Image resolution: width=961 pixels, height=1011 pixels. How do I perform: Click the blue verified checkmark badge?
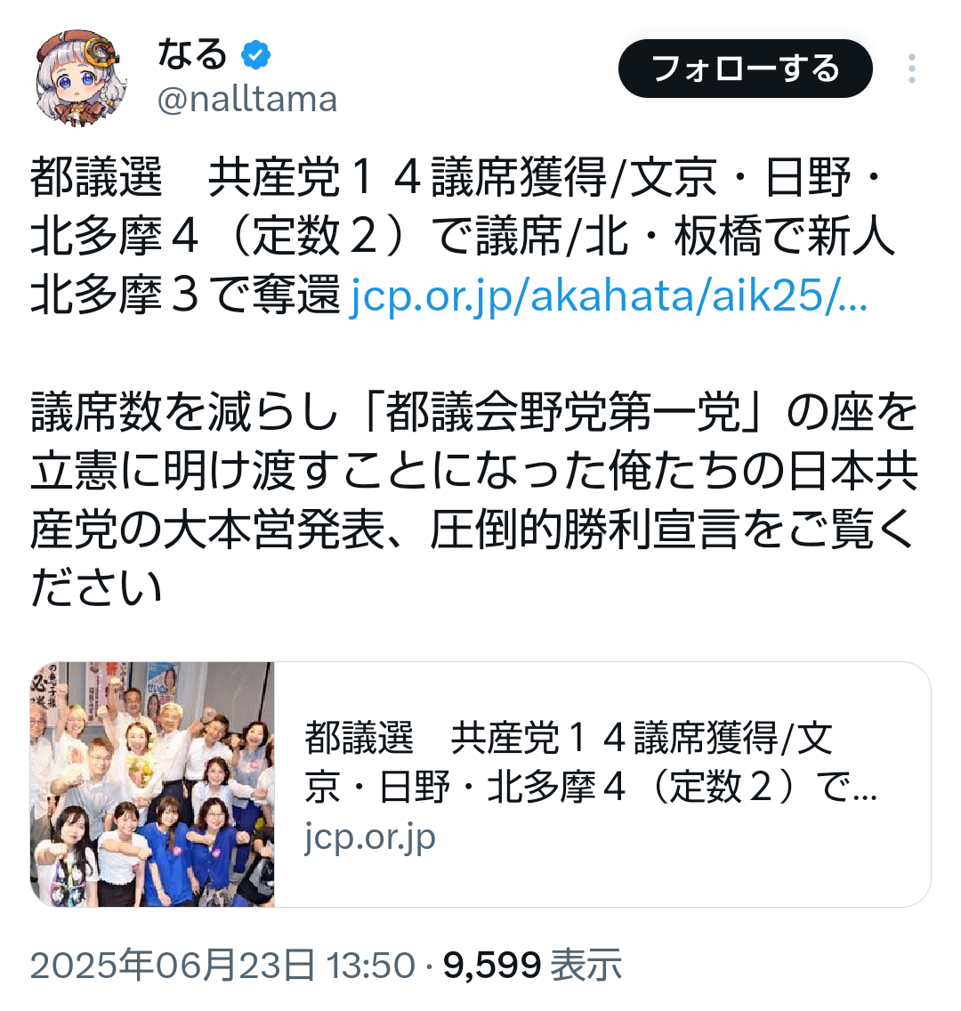coord(256,55)
